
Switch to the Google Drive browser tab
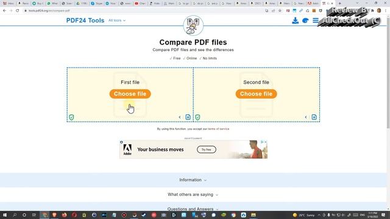(x=82, y=4)
